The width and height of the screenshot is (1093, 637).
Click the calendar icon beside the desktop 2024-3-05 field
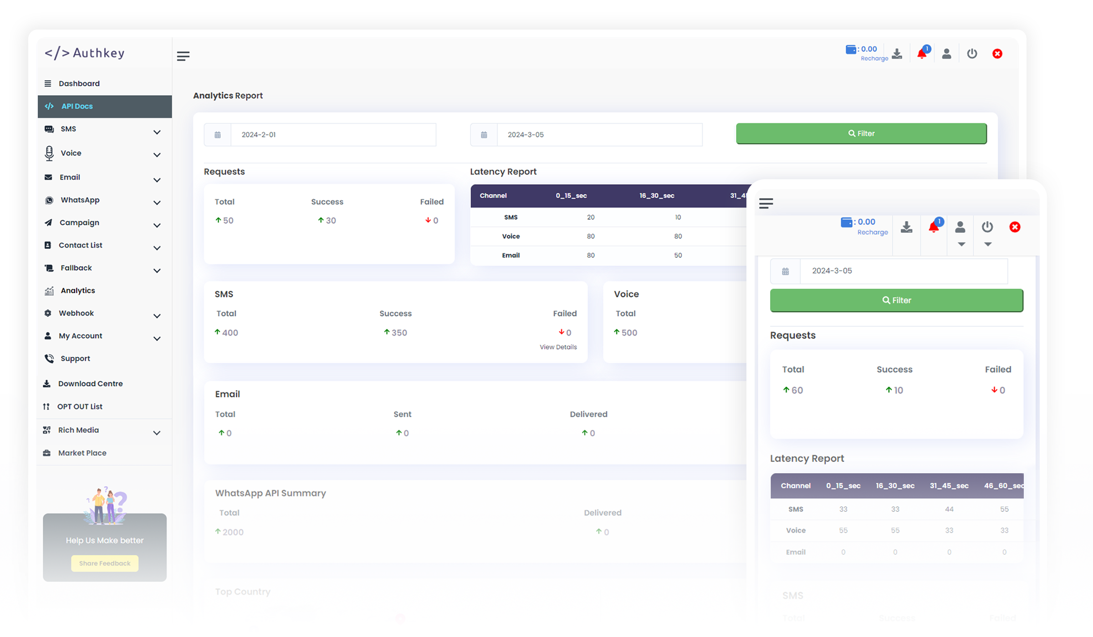(484, 135)
